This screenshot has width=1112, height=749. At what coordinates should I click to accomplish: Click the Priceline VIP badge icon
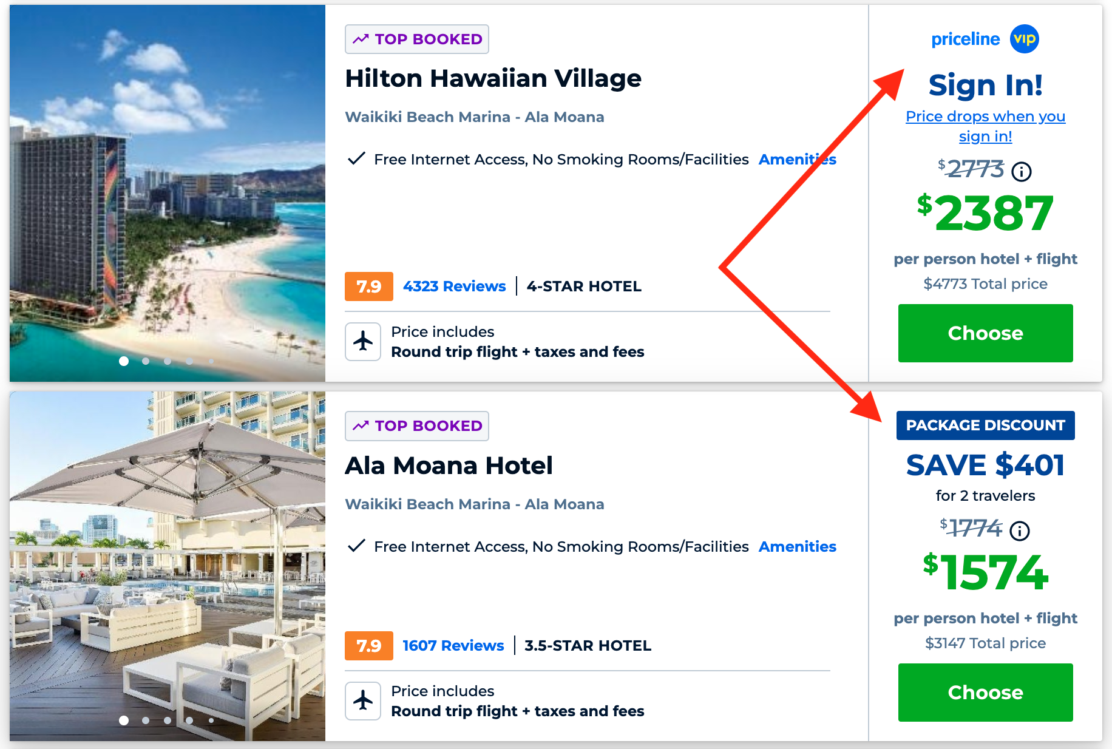(x=1024, y=39)
